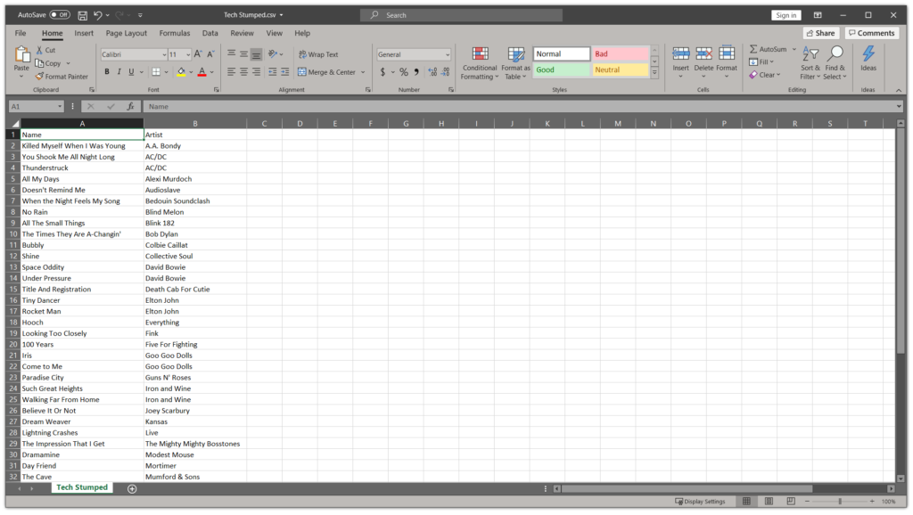913x515 pixels.
Task: Open Format as Table gallery
Action: 516,63
